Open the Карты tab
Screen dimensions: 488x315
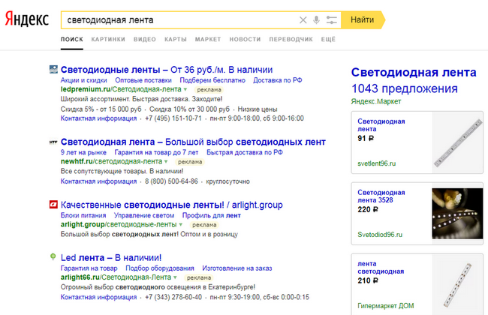click(x=176, y=40)
